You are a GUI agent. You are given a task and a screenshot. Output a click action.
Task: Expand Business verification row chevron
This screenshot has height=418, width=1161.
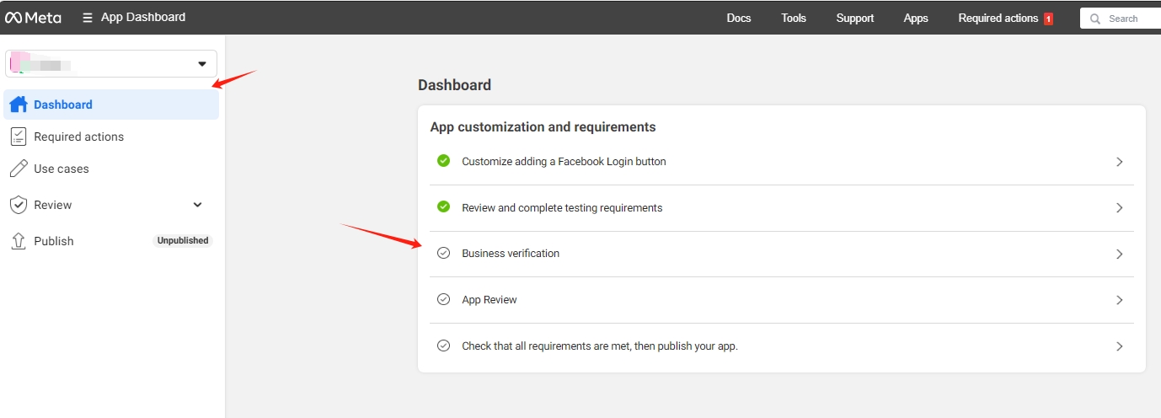[1119, 254]
